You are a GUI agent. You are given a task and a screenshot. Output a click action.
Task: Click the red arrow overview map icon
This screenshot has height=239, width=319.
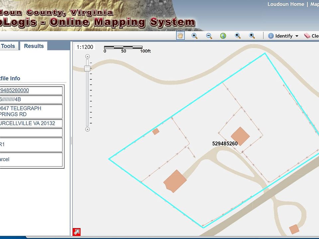click(77, 232)
